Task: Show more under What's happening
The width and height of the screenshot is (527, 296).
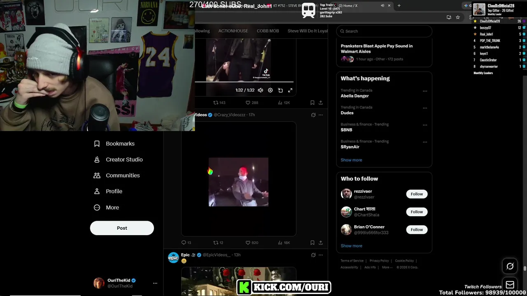Action: point(351,160)
